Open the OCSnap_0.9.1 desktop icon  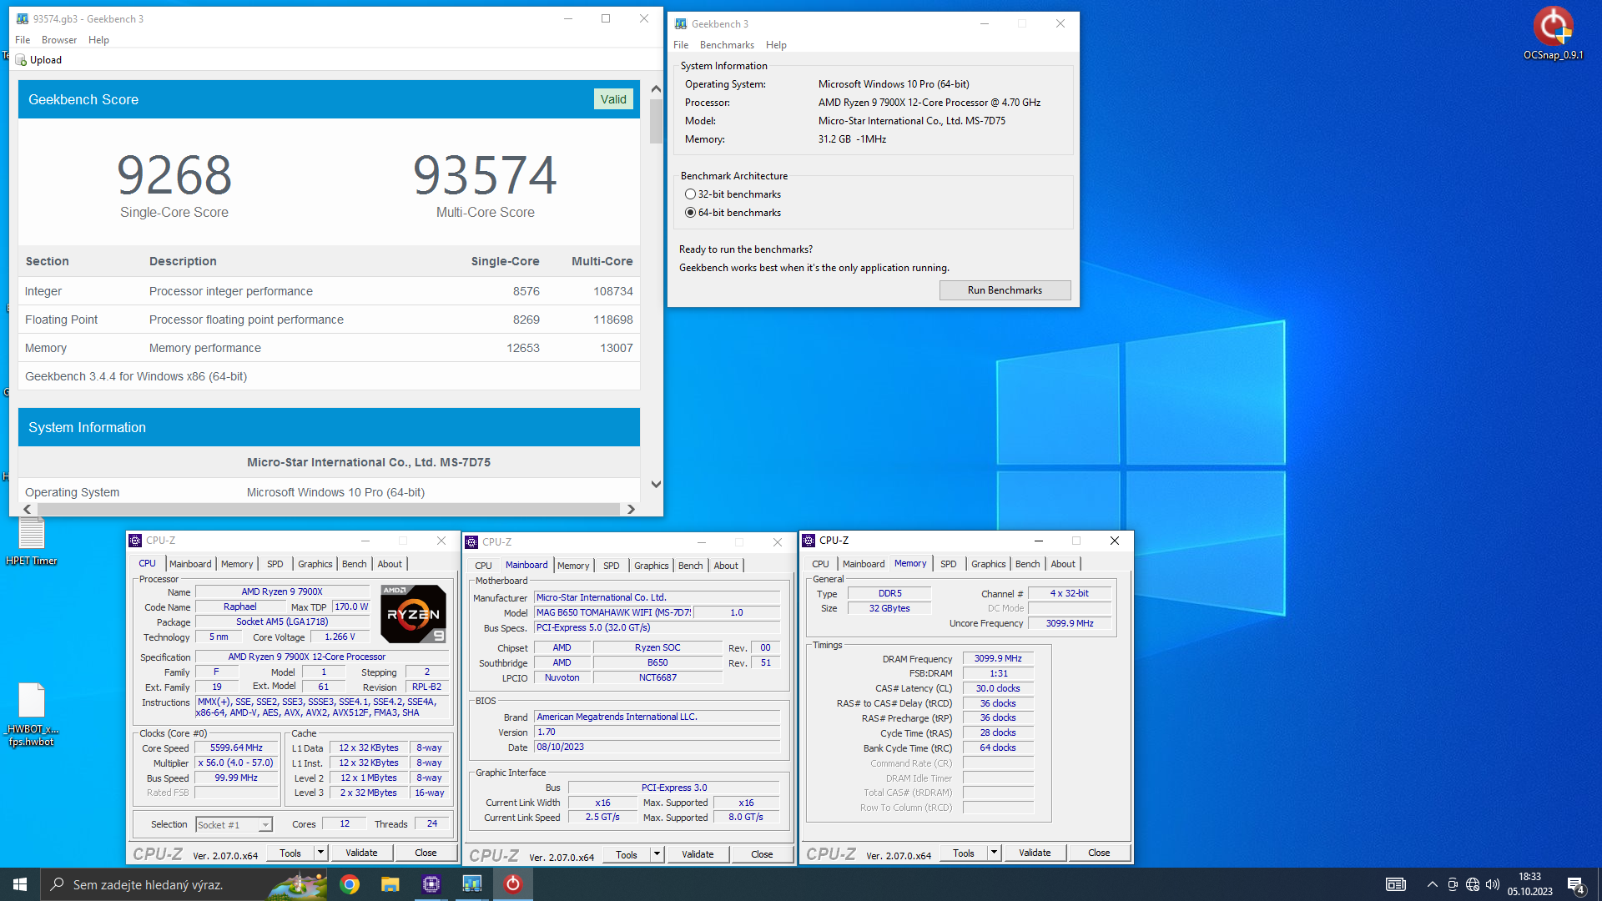[1553, 33]
